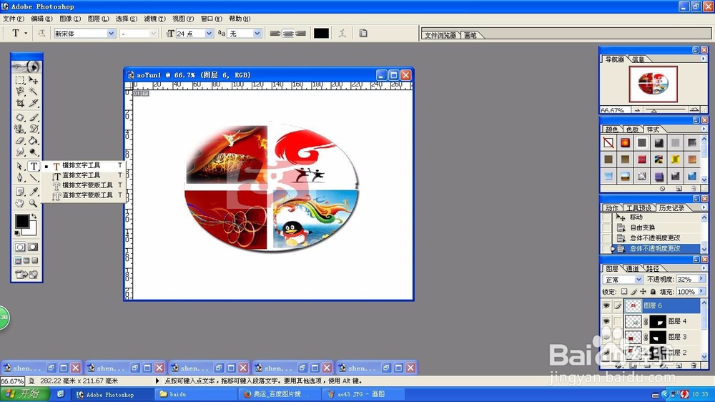Open the character palettes toggle icon
Image resolution: width=715 pixels, height=402 pixels.
point(363,33)
